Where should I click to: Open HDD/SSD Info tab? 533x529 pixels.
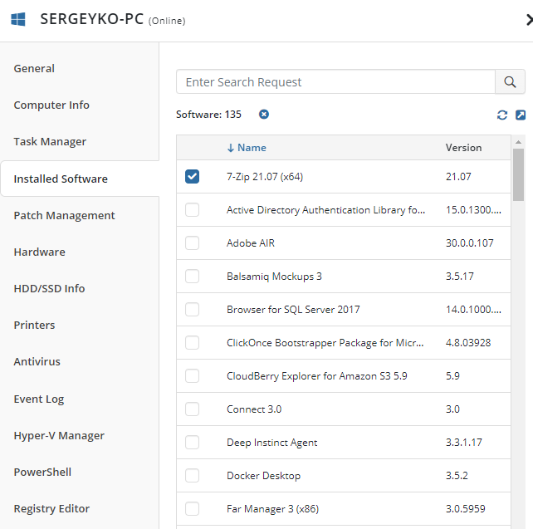pyautogui.click(x=49, y=289)
